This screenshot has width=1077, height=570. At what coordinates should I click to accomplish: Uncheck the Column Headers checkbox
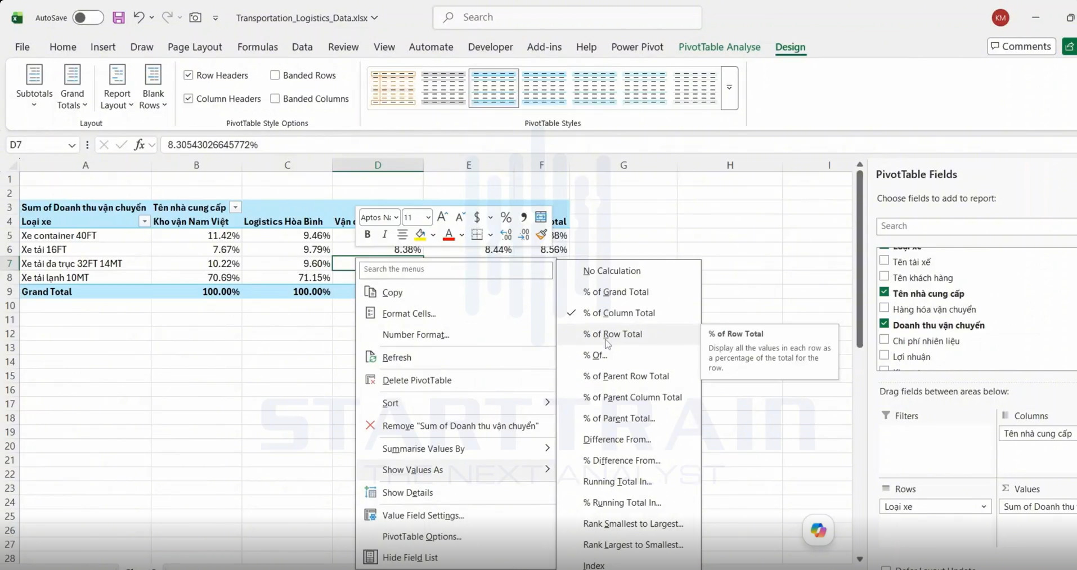point(189,98)
